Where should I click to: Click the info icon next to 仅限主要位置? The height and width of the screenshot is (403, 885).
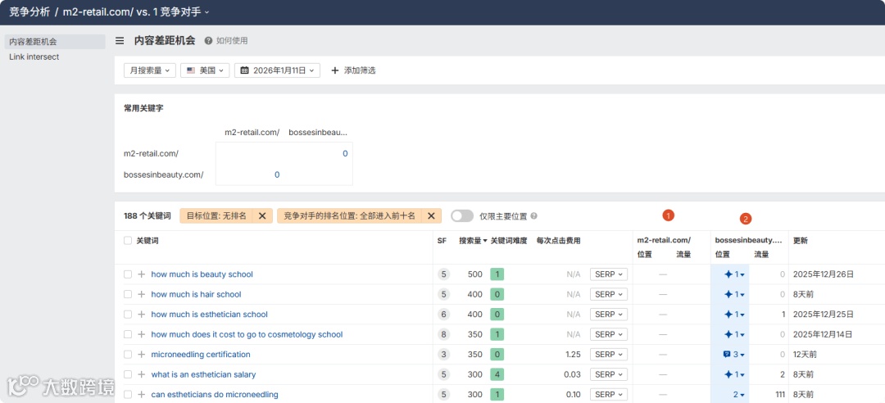click(x=534, y=215)
